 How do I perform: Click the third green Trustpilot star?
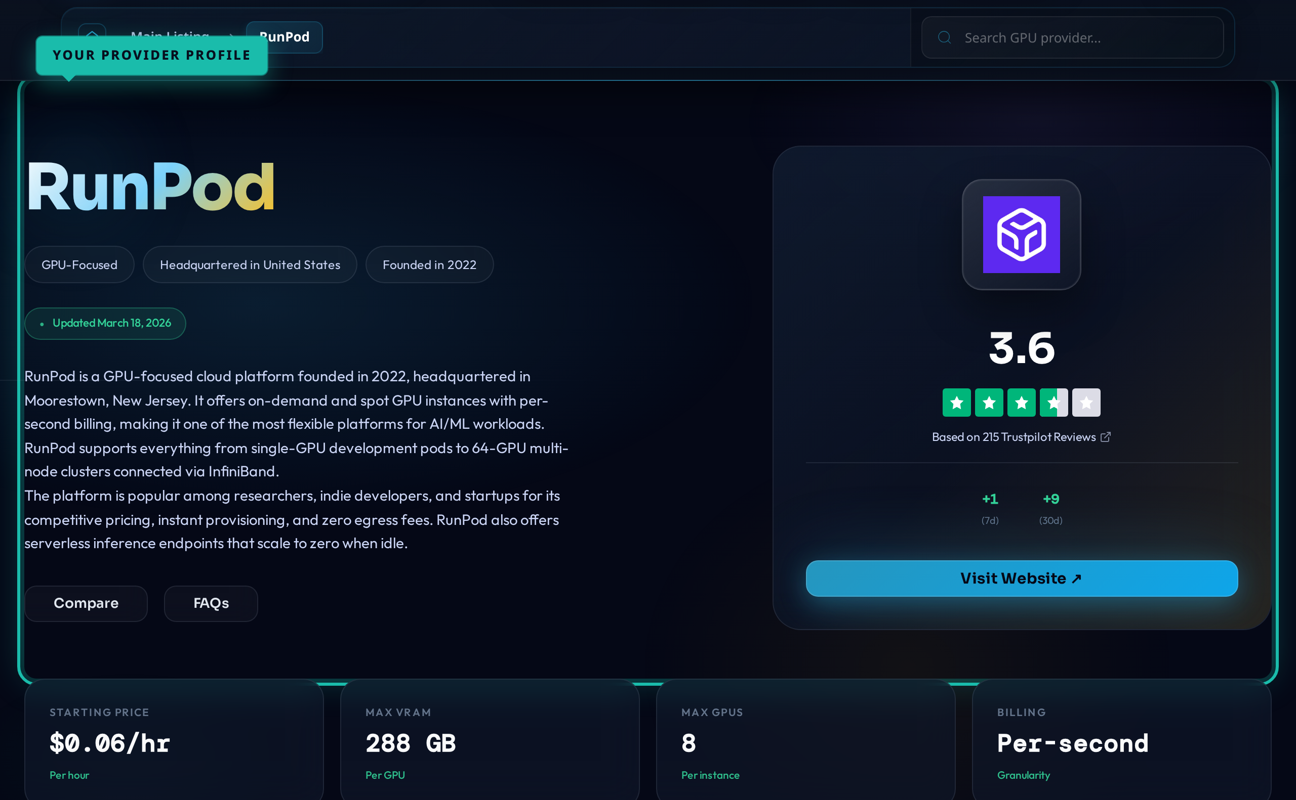coord(1021,403)
